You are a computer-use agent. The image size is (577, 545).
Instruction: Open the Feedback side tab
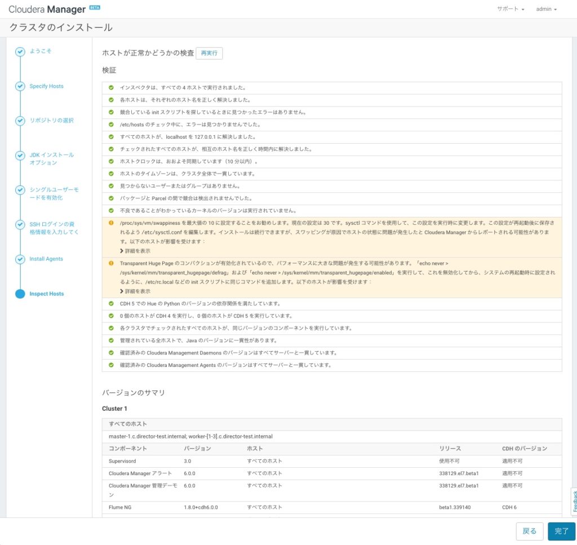click(574, 501)
